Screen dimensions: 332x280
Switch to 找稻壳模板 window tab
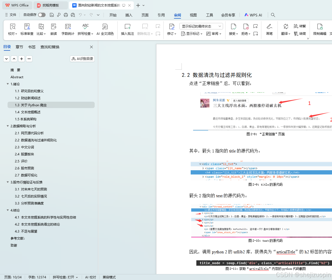pyautogui.click(x=51, y=5)
